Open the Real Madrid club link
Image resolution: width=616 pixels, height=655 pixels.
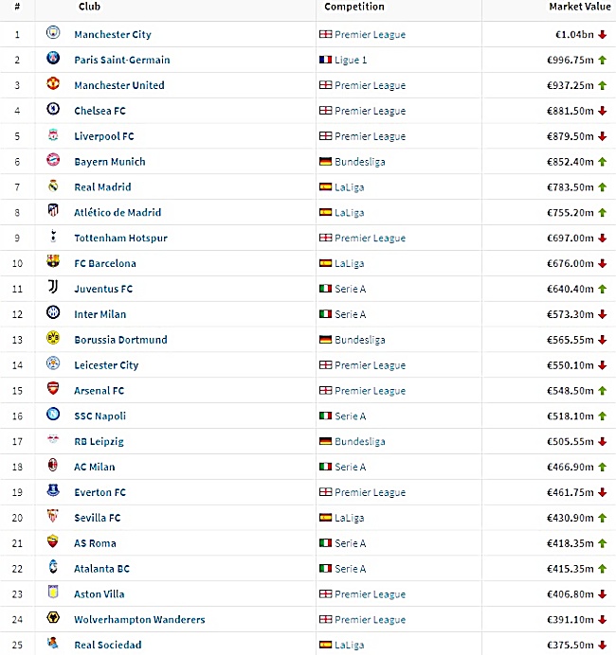coord(102,187)
